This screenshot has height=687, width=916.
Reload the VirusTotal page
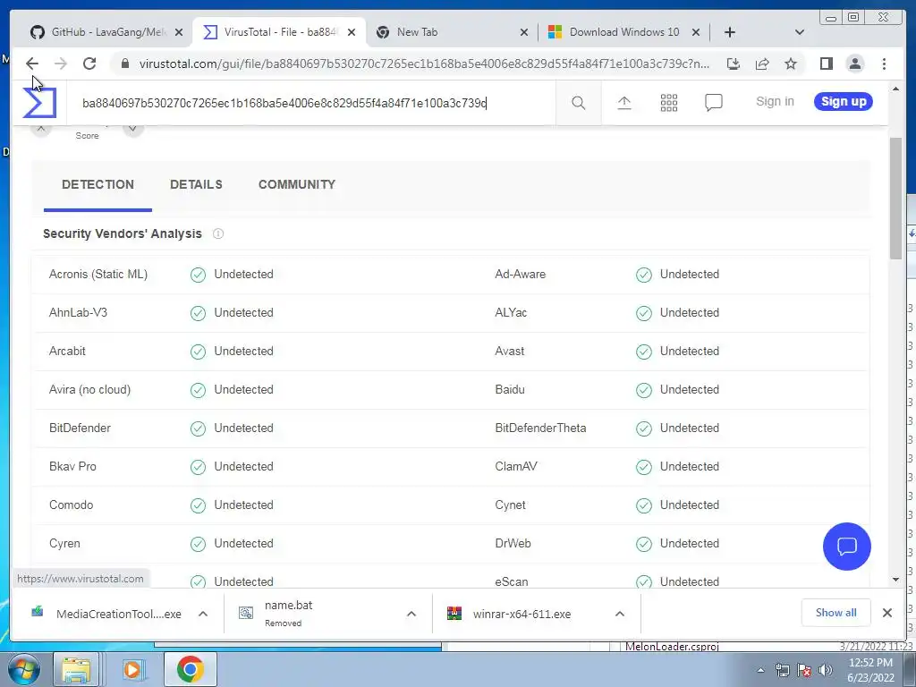click(x=89, y=64)
